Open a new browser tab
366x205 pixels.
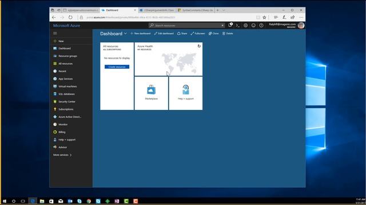217,10
